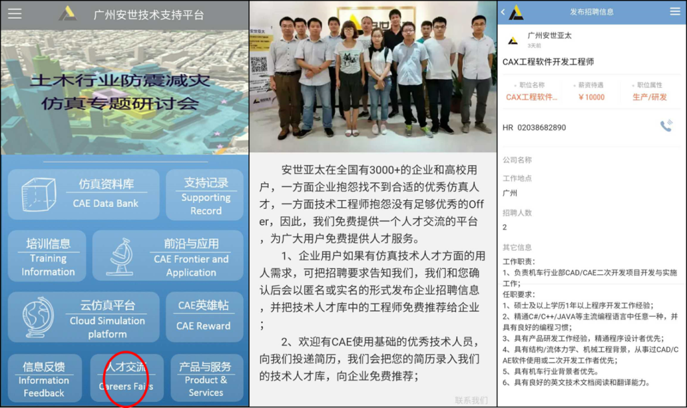Tap the HR phone number 02038682890
The height and width of the screenshot is (408, 687).
(542, 128)
